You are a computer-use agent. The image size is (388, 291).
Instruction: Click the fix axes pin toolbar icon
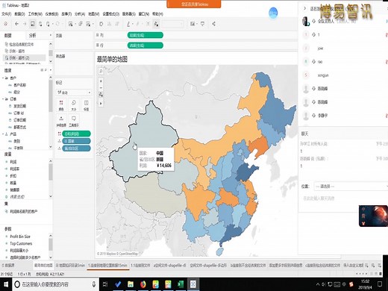coord(156,24)
